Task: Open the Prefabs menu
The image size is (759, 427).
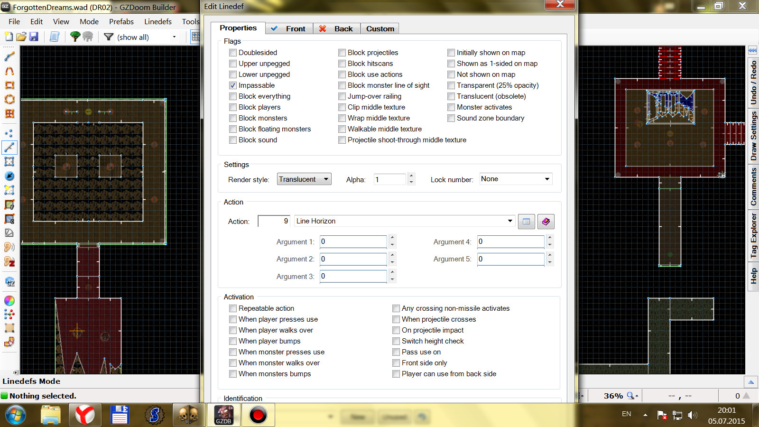Action: coord(121,21)
